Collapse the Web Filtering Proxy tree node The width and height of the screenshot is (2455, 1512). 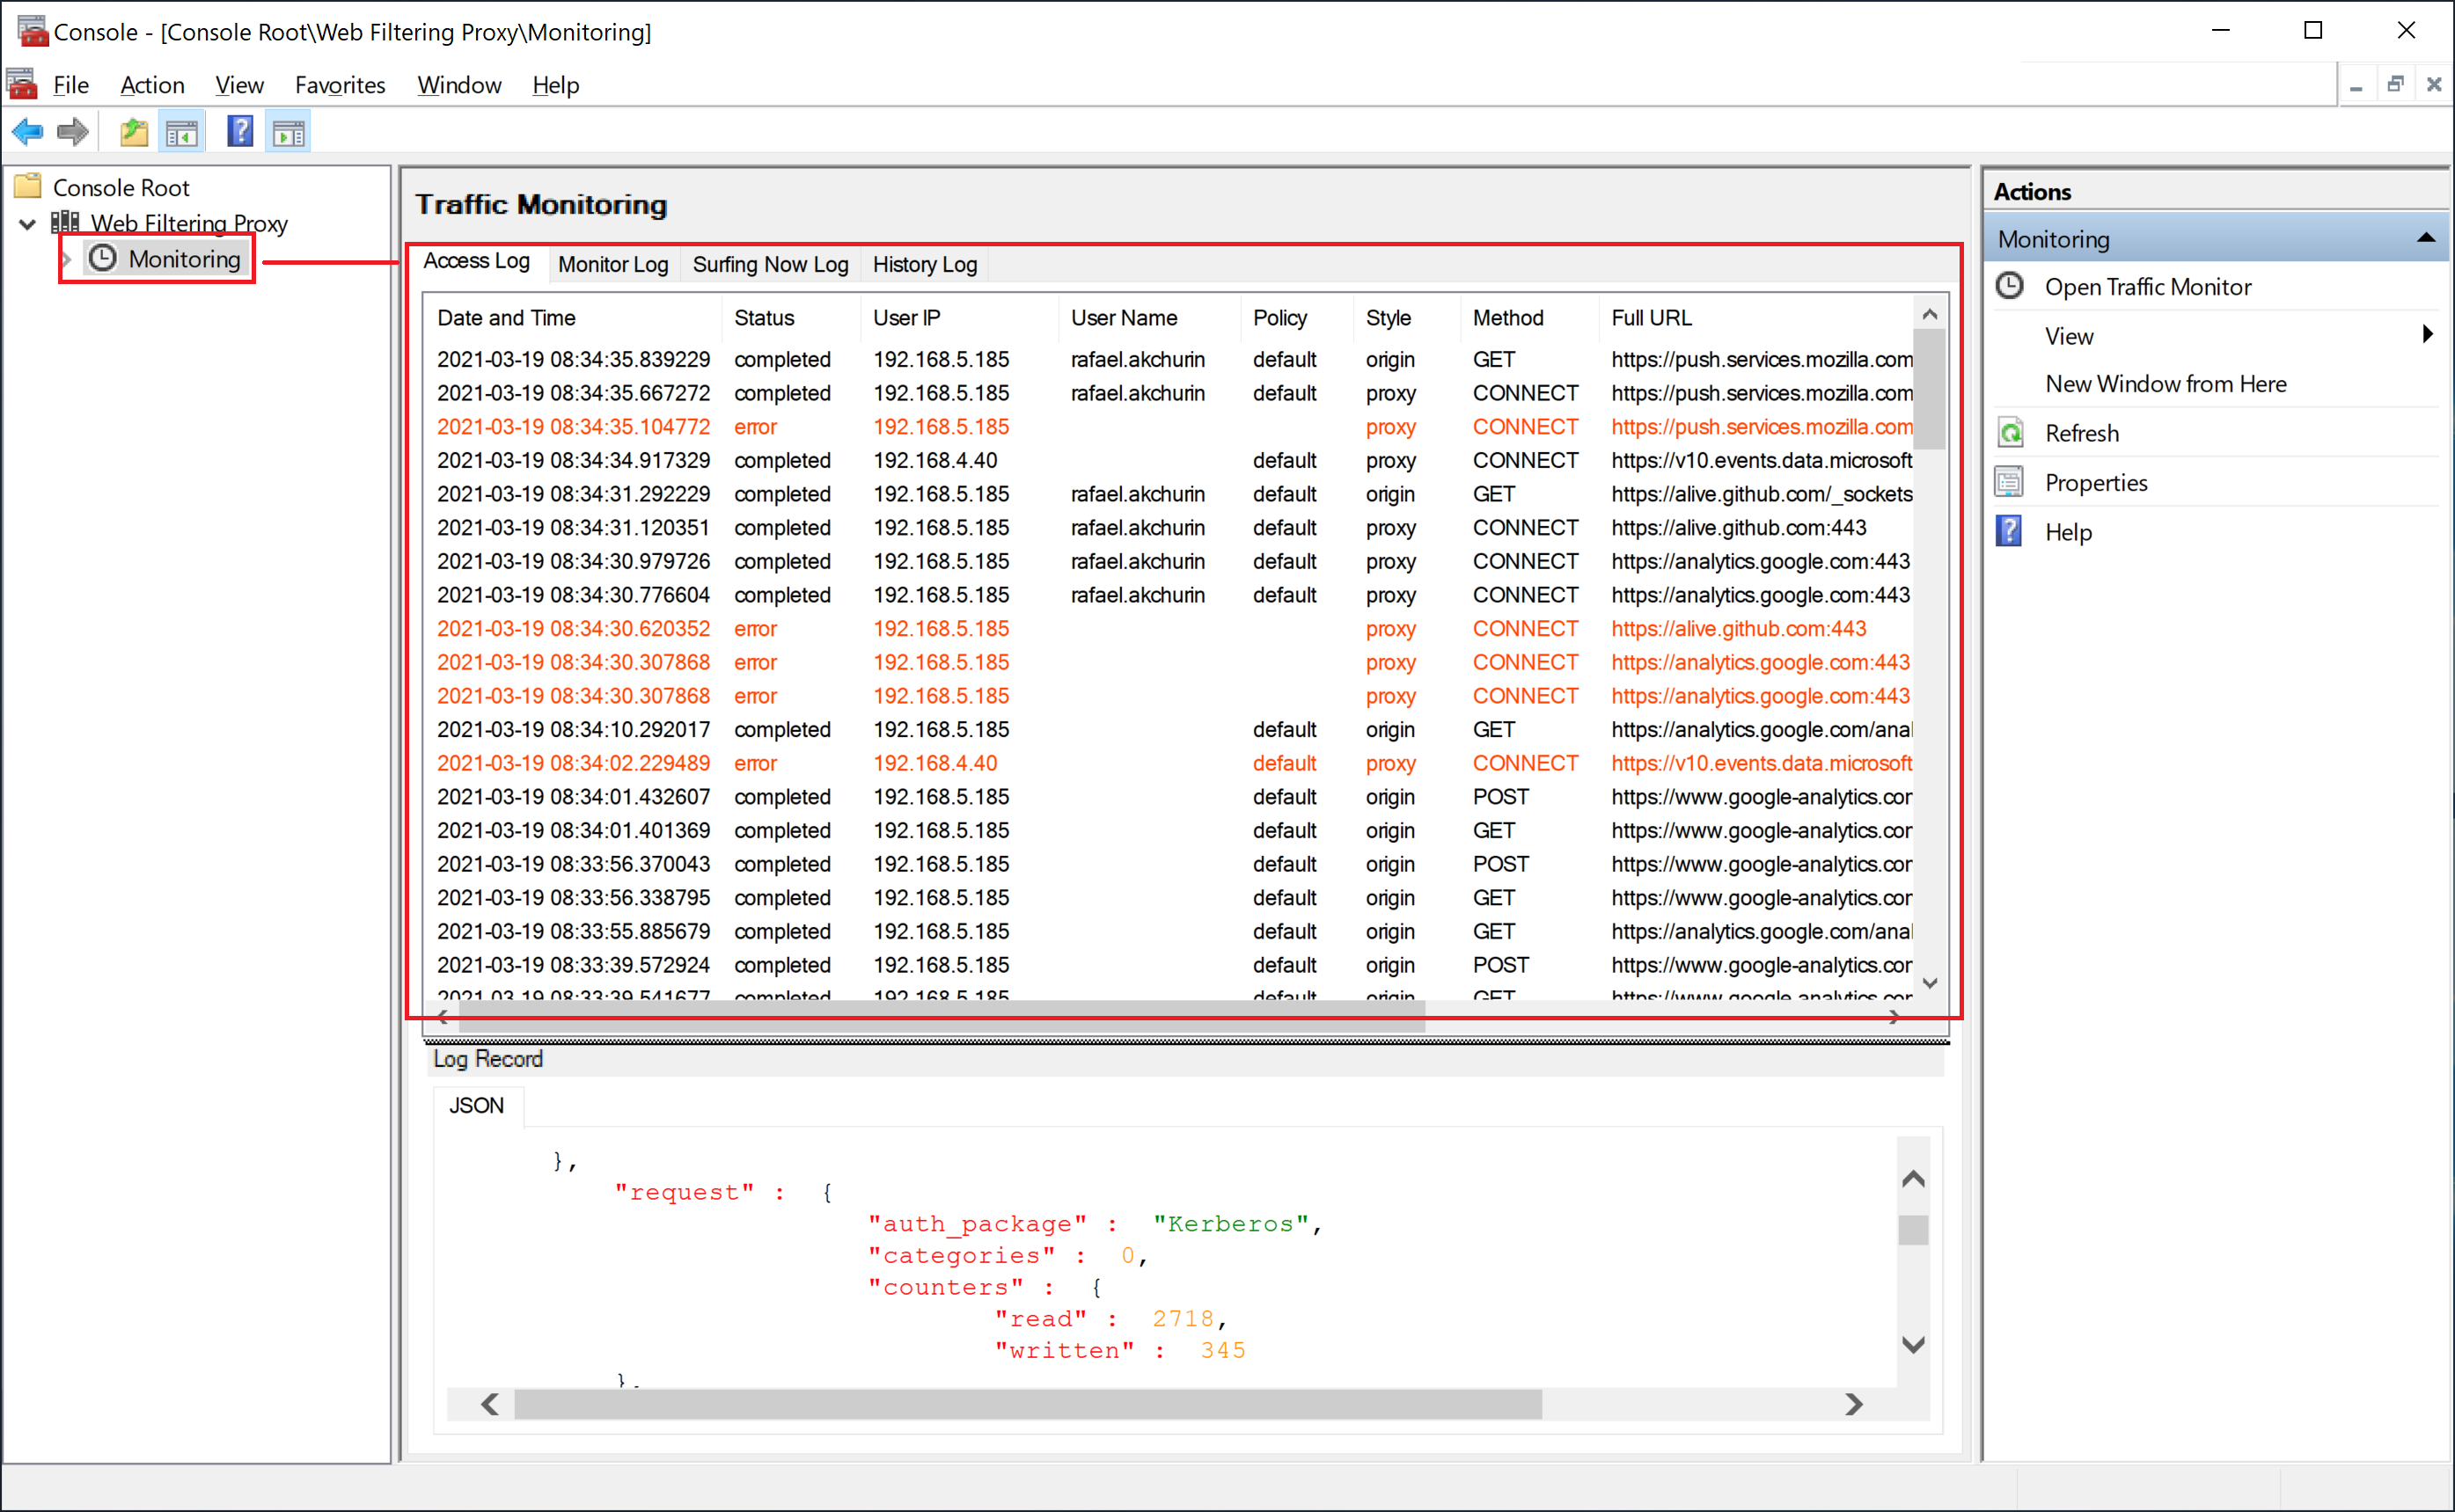pos(28,223)
